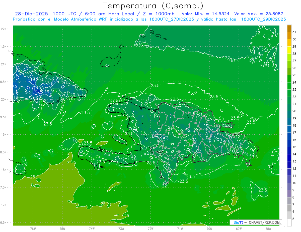Click the '22N' latitude axis label
The width and height of the screenshot is (301, 232).
pos(4,29)
